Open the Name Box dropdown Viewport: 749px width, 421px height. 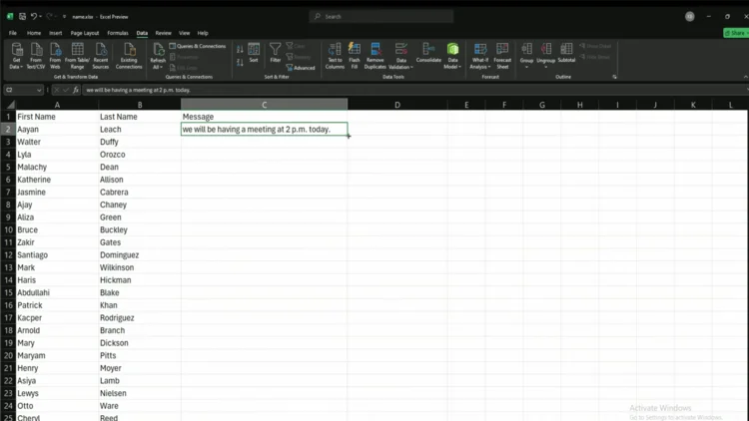39,90
